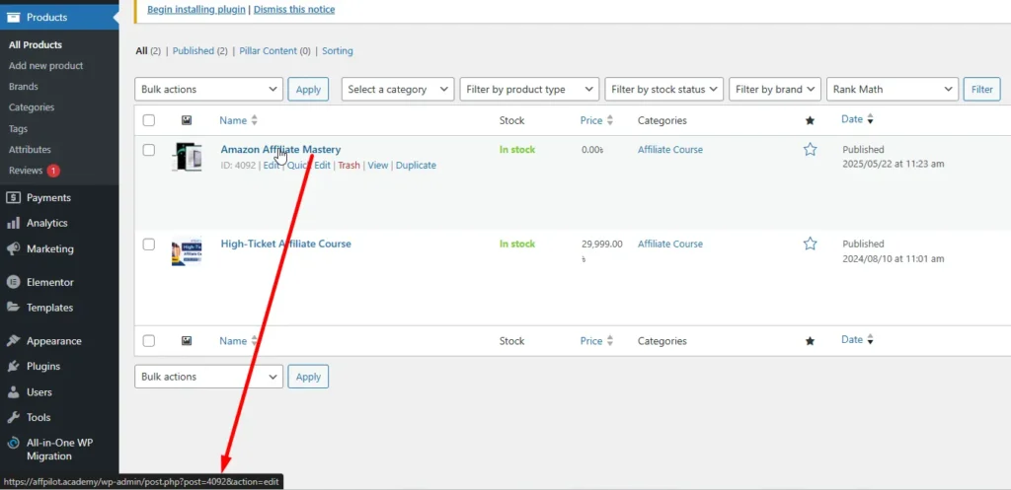
Task: Click the Date column link in table footer
Action: coord(852,339)
